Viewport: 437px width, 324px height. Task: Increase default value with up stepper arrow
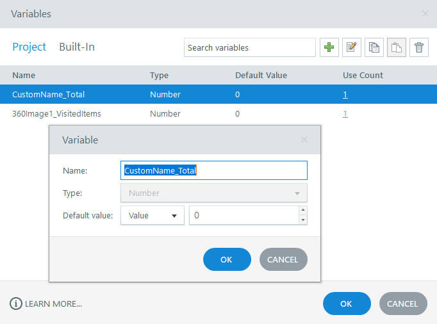[303, 210]
